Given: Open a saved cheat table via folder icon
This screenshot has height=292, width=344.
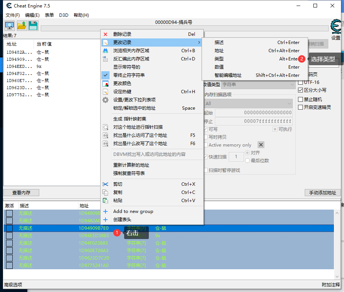Looking at the screenshot, I should [22, 25].
